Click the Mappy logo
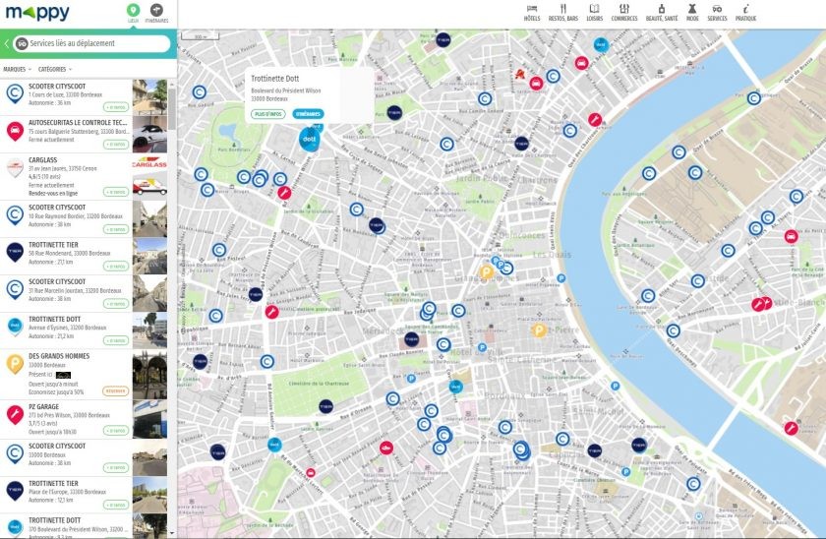The height and width of the screenshot is (539, 826). (x=37, y=12)
